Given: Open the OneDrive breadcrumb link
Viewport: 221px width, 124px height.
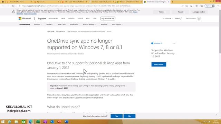Looking at the screenshot, I should [50, 31].
